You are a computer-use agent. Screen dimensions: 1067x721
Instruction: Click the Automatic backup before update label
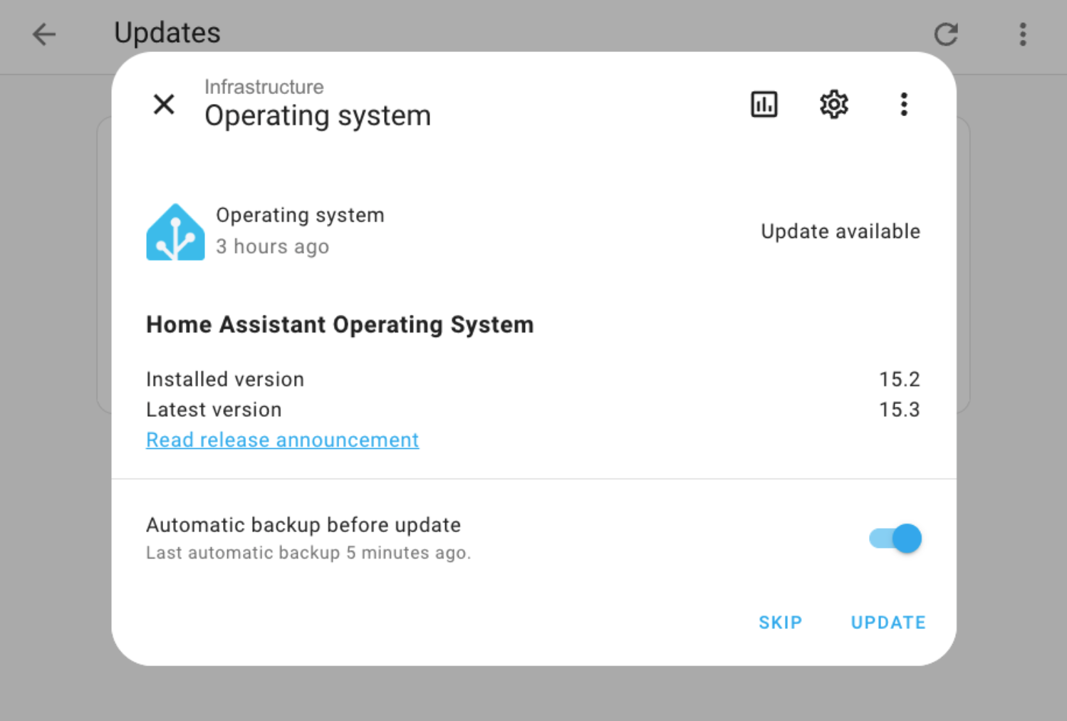tap(303, 525)
